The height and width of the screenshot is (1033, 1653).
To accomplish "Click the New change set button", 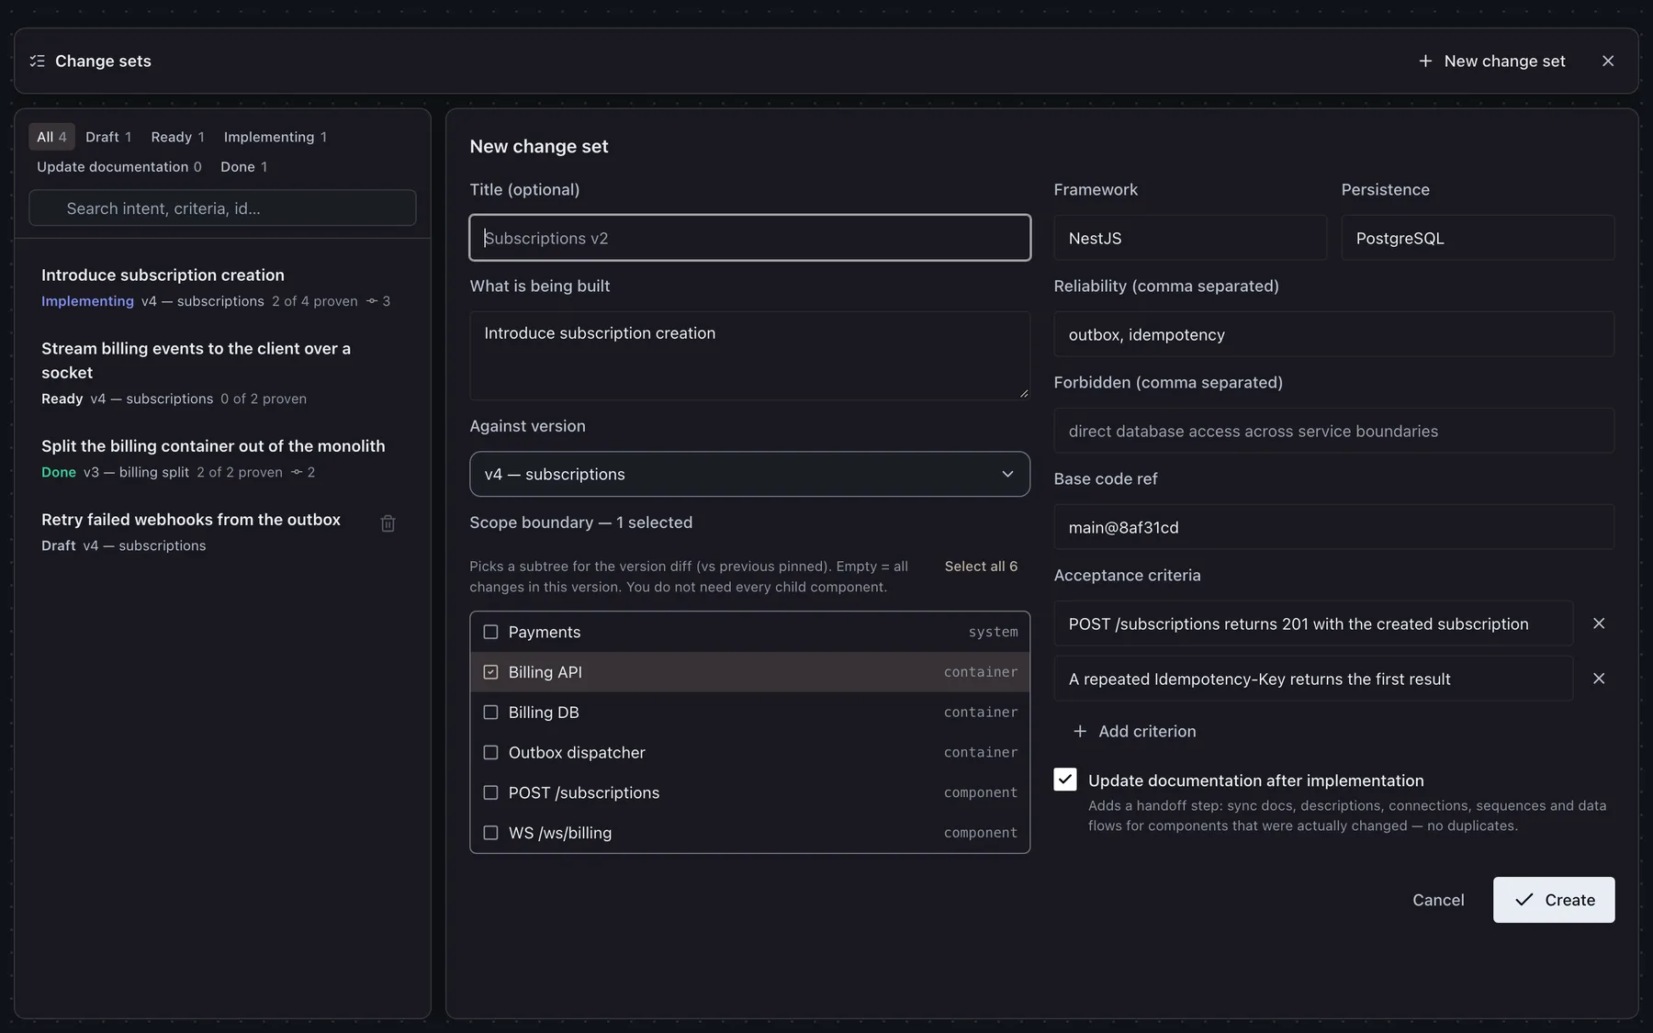I will coord(1492,61).
